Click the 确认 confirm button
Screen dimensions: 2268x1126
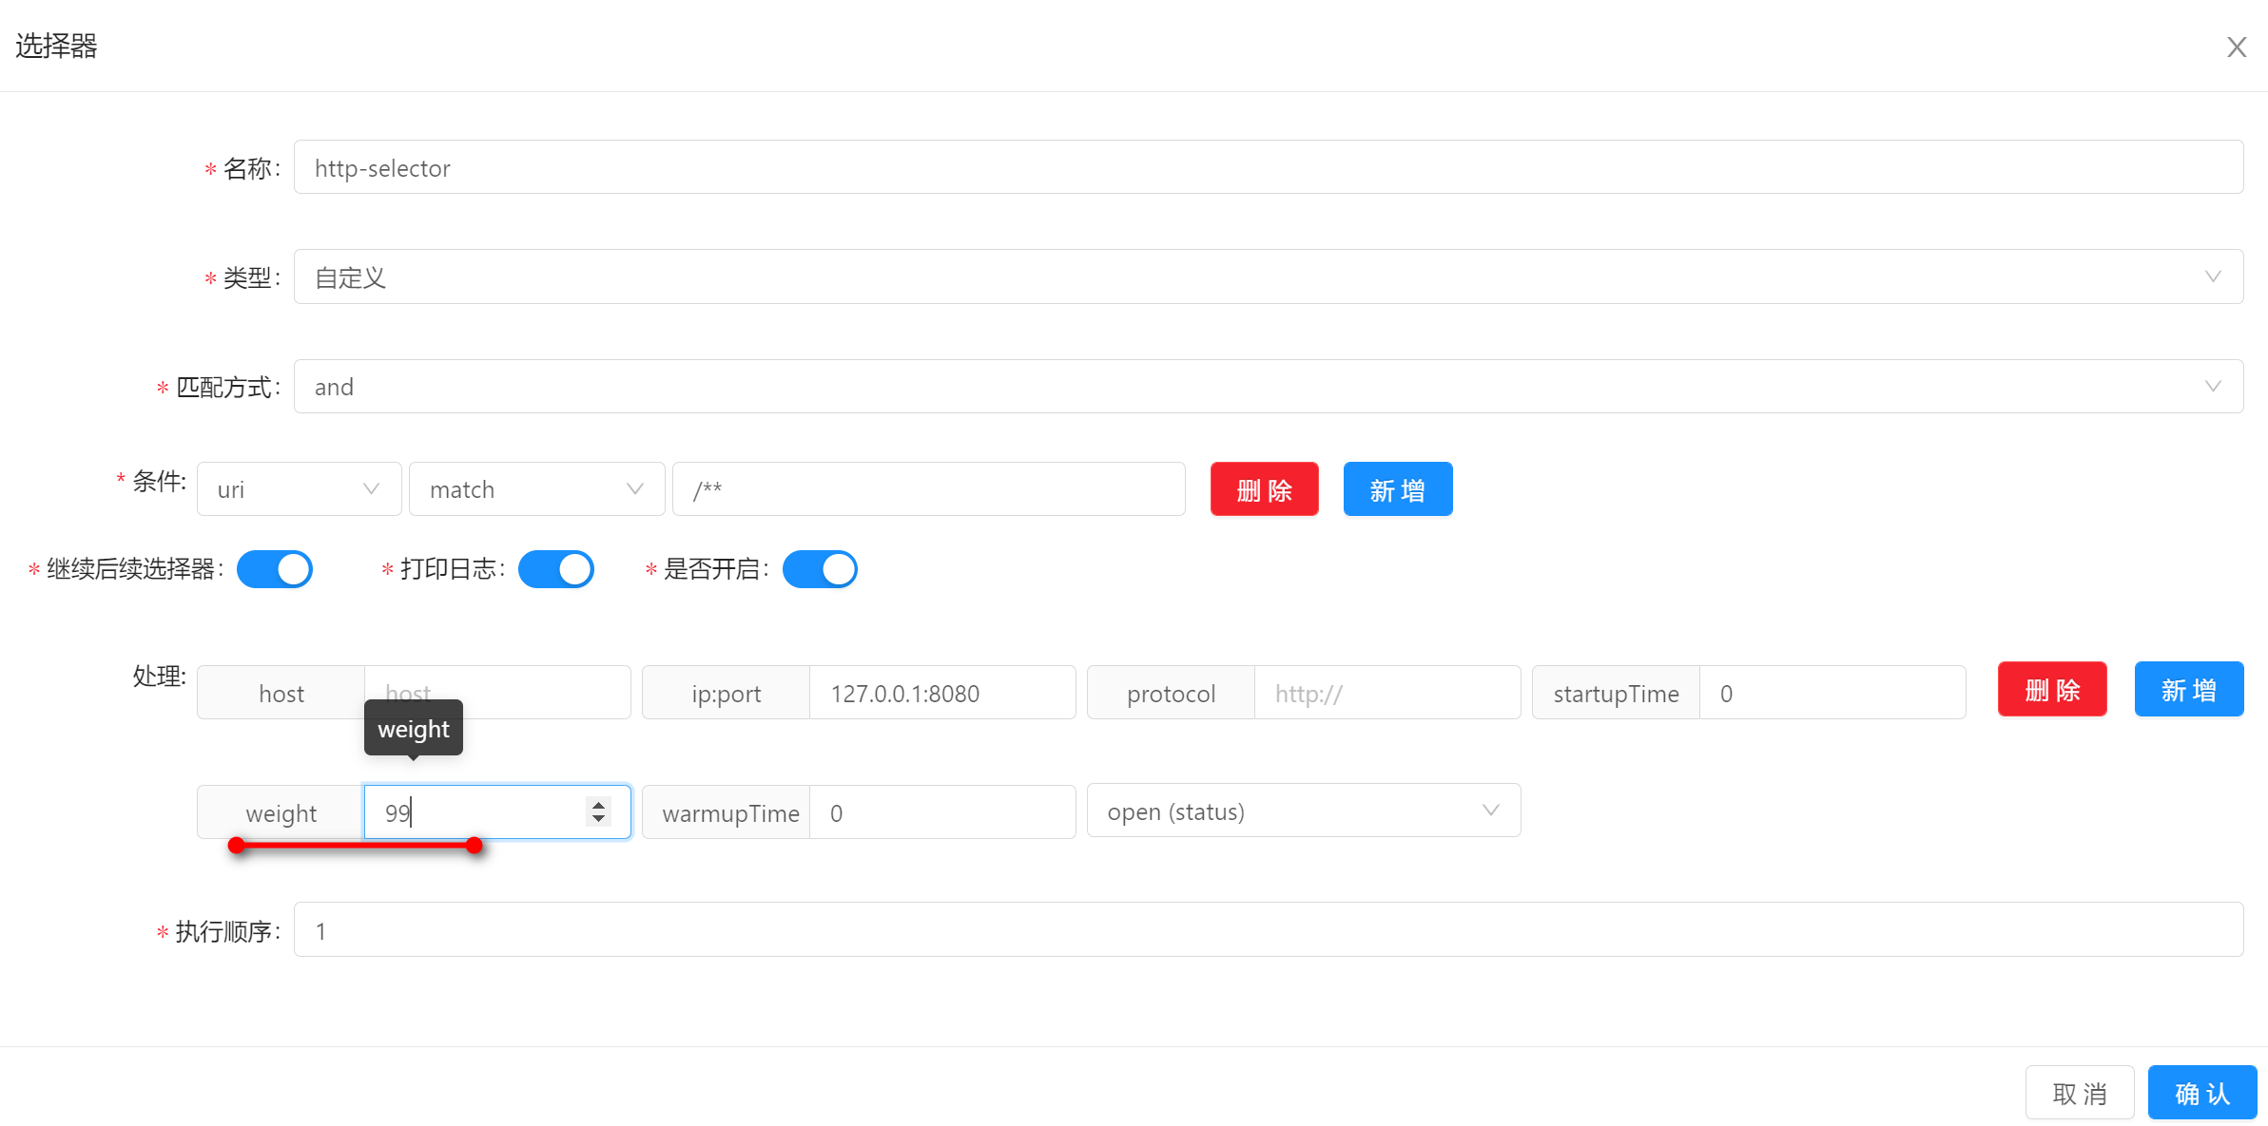pyautogui.click(x=2201, y=1094)
